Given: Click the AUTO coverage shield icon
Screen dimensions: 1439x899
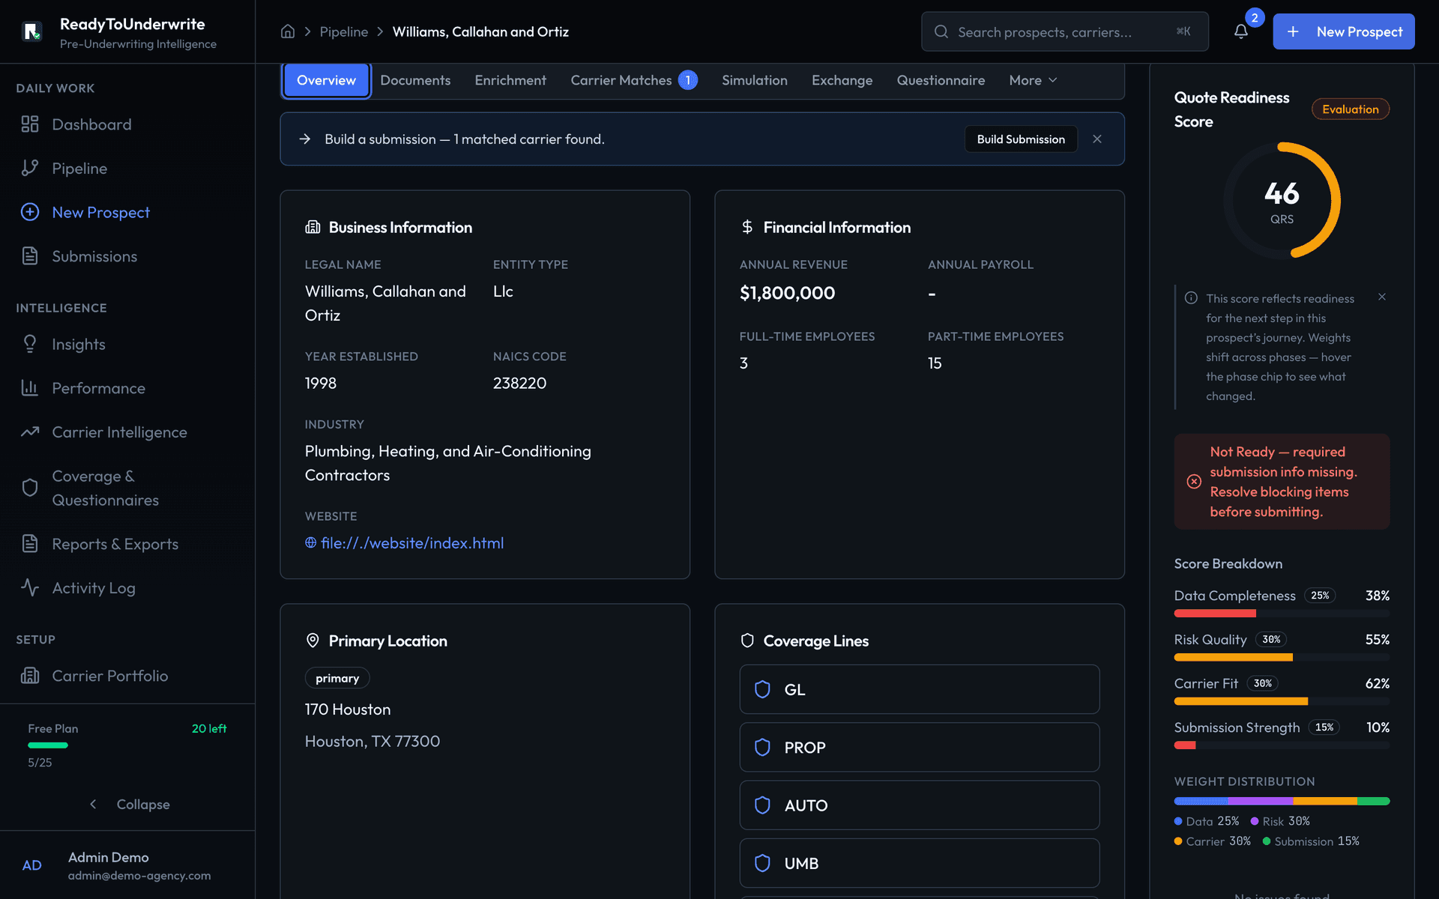Looking at the screenshot, I should [762, 805].
